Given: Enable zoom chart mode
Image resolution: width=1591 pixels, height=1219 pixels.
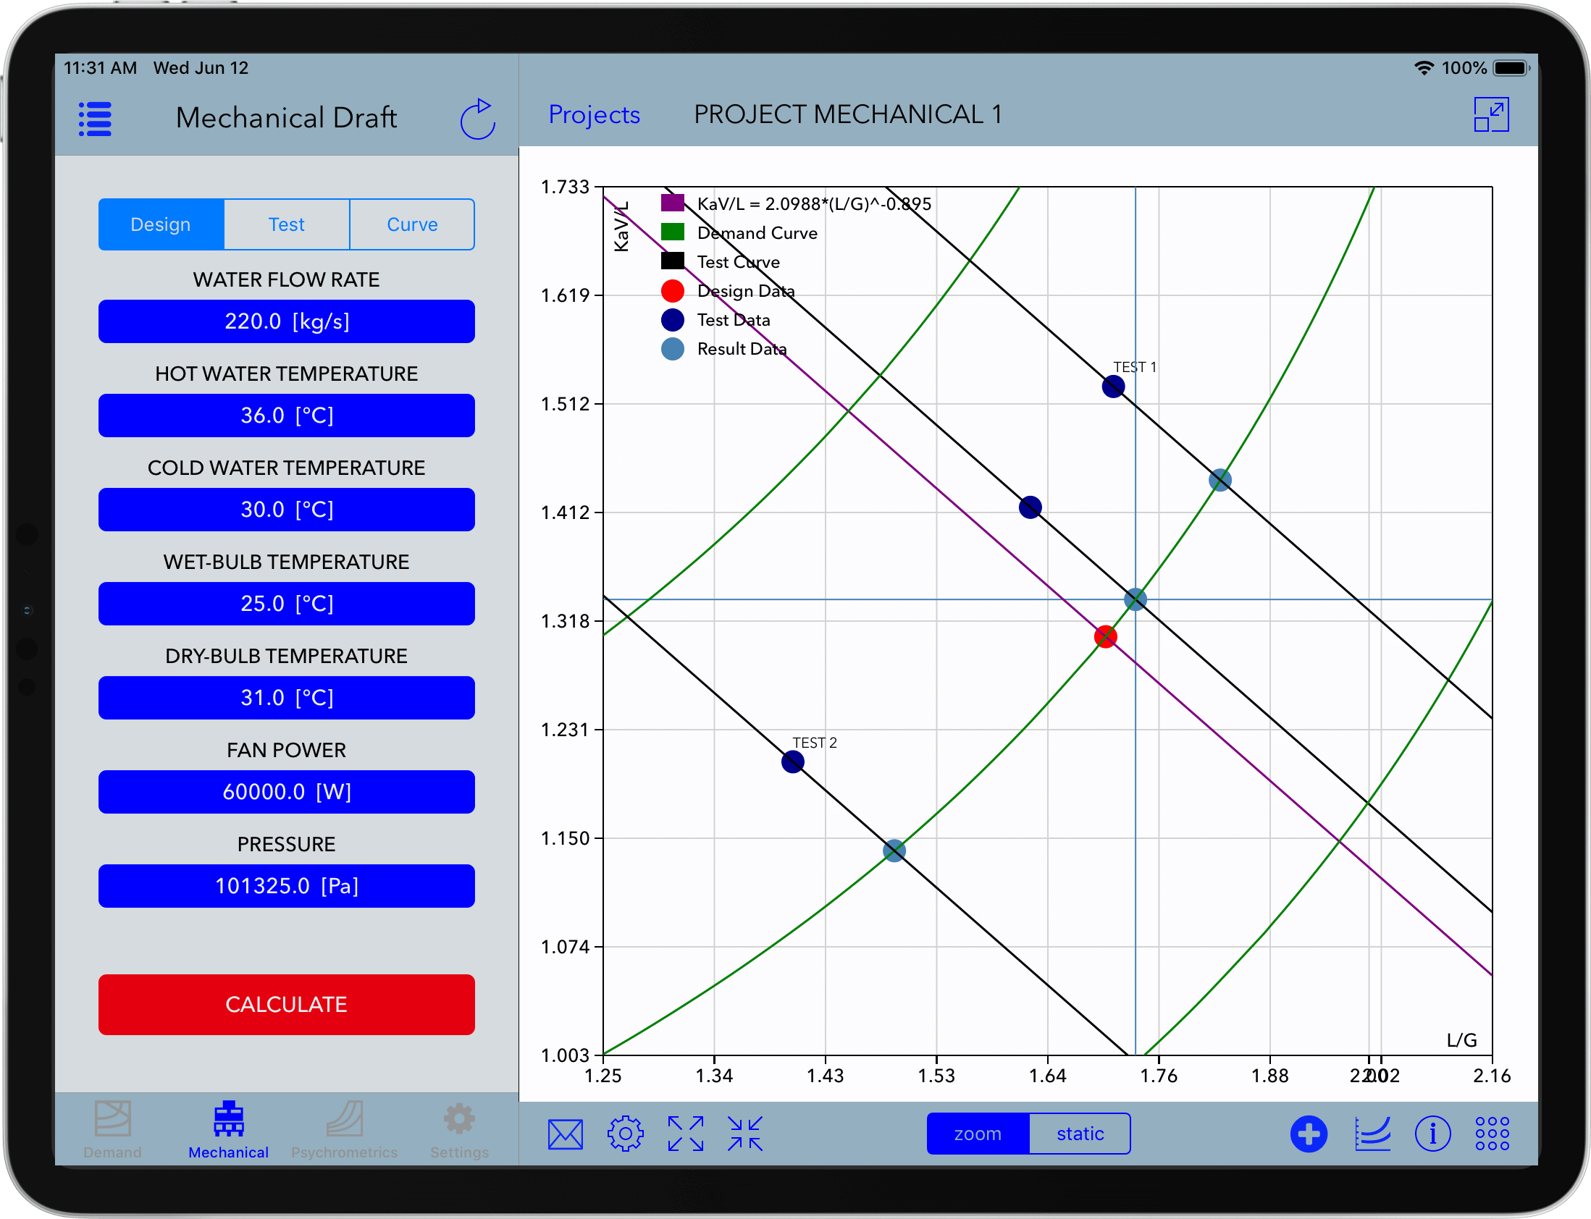Looking at the screenshot, I should [x=978, y=1133].
